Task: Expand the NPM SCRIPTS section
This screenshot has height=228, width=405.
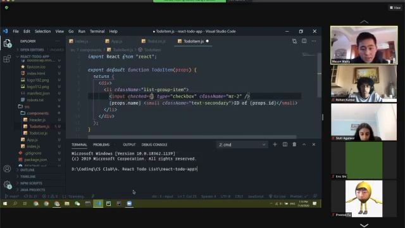Action: tap(40, 183)
